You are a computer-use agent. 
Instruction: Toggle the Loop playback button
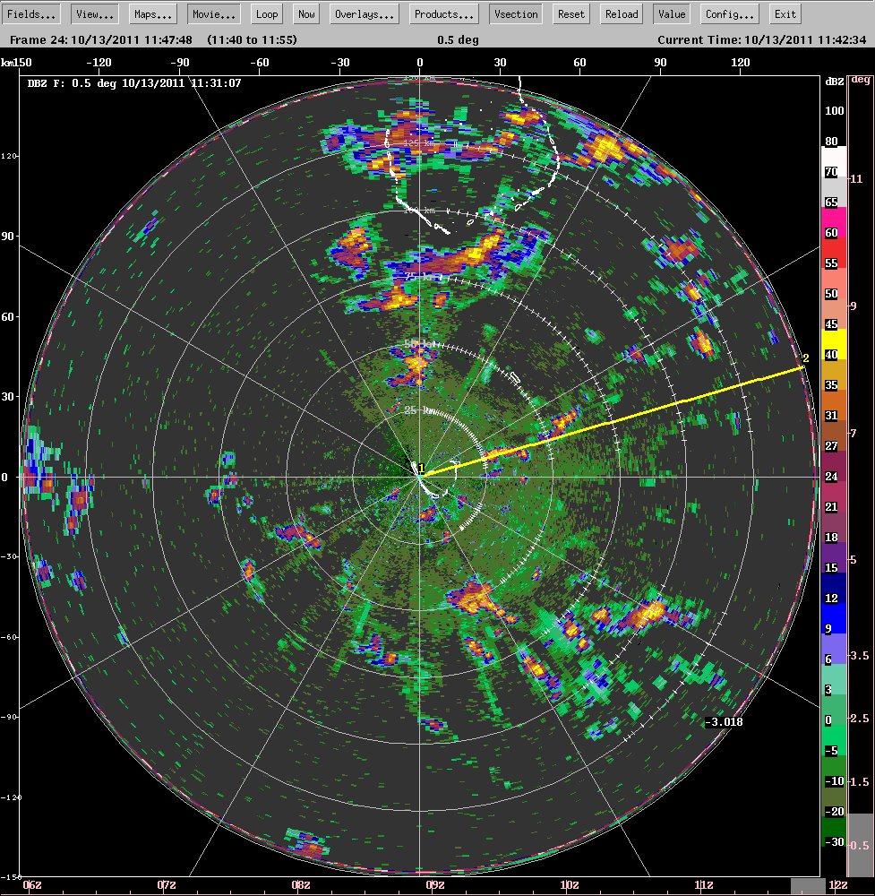point(267,14)
